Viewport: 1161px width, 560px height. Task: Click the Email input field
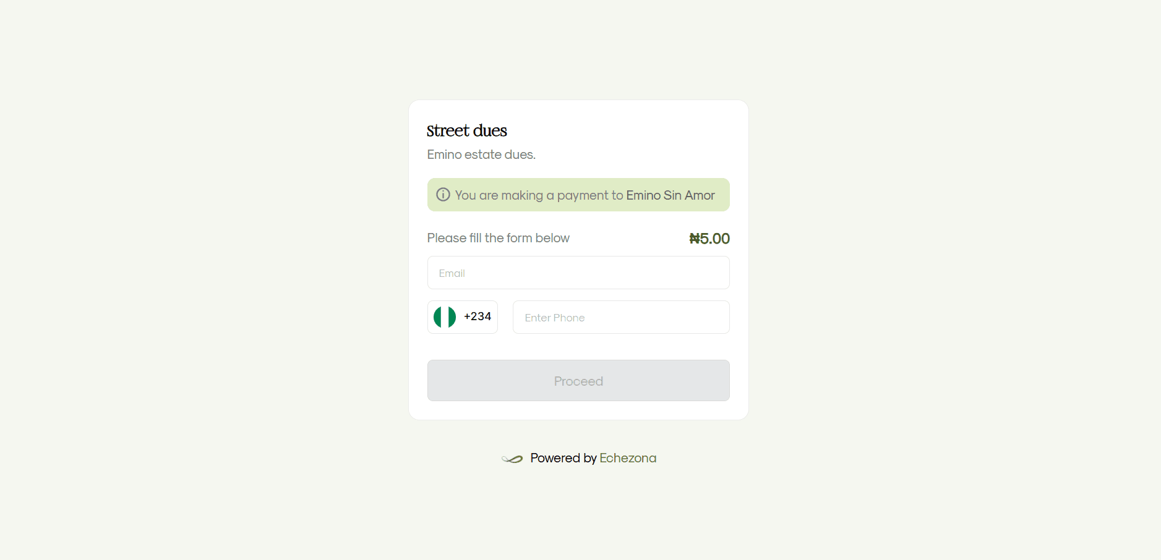(578, 273)
